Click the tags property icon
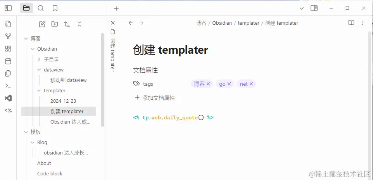This screenshot has height=180, width=373. (136, 83)
